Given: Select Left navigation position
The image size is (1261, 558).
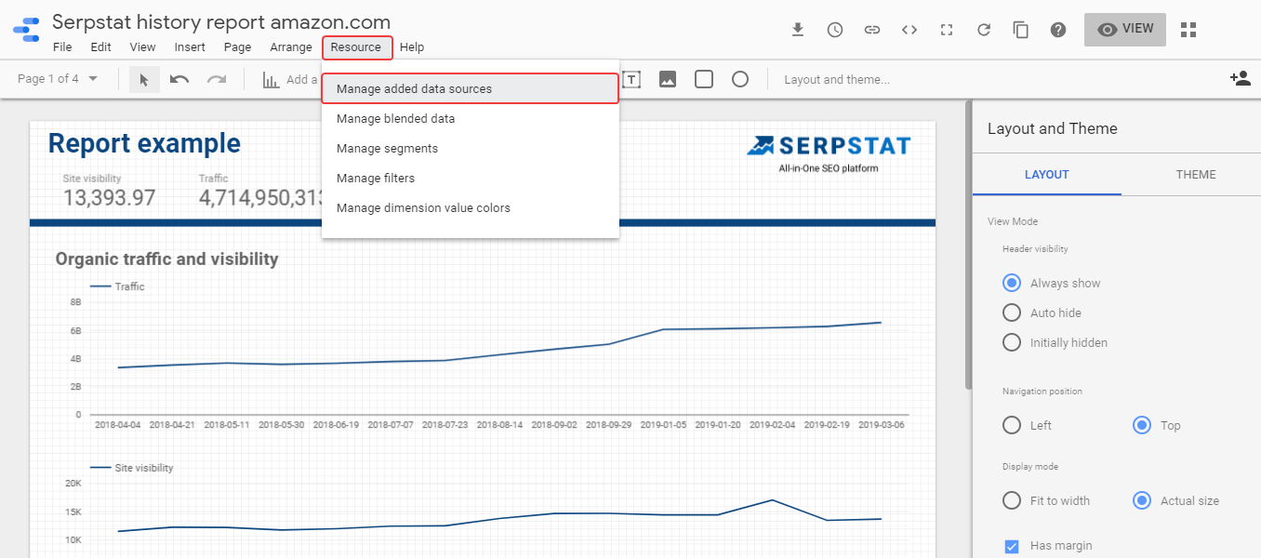Looking at the screenshot, I should tap(1012, 425).
